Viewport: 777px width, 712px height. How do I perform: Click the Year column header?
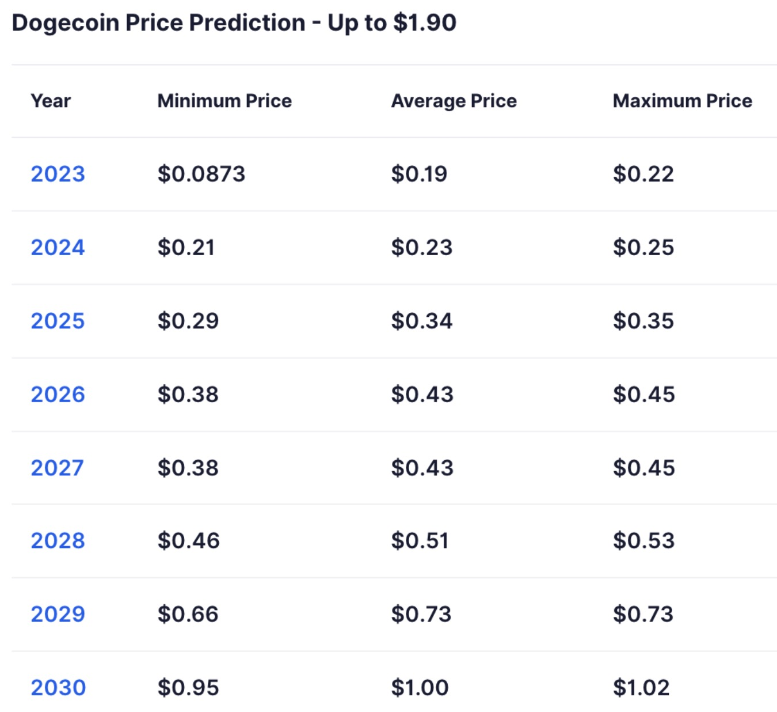tap(51, 101)
